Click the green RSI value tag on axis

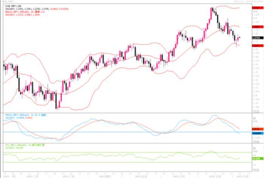[x=258, y=159]
